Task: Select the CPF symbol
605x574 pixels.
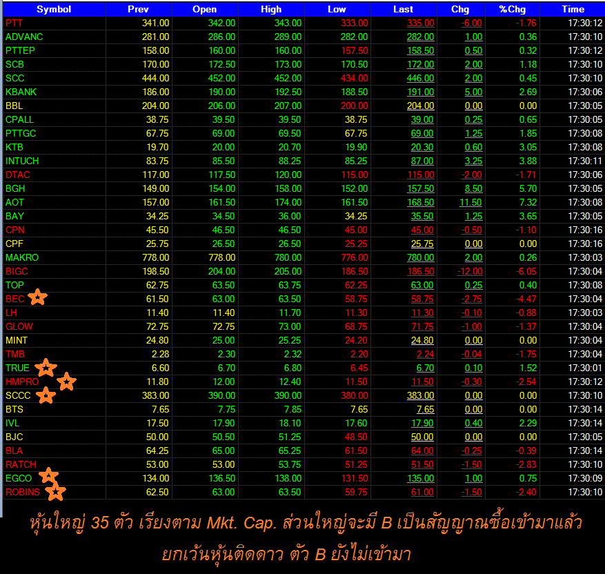Action: tap(14, 244)
